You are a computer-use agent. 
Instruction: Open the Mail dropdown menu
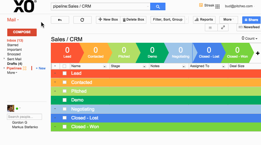pyautogui.click(x=13, y=20)
